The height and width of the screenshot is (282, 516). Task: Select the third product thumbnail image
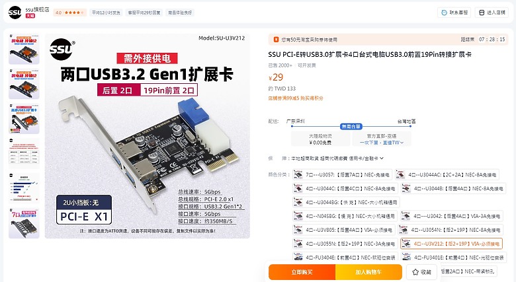(24, 119)
